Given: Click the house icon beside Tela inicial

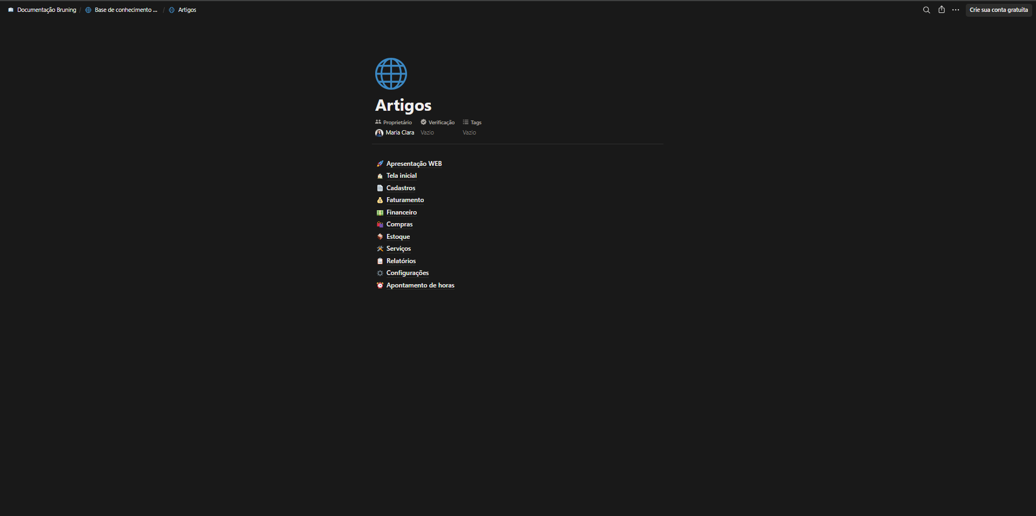Looking at the screenshot, I should tap(380, 176).
